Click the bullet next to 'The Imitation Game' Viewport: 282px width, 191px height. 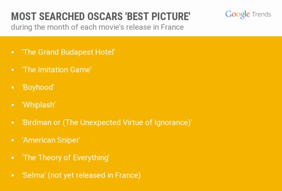tap(13, 70)
